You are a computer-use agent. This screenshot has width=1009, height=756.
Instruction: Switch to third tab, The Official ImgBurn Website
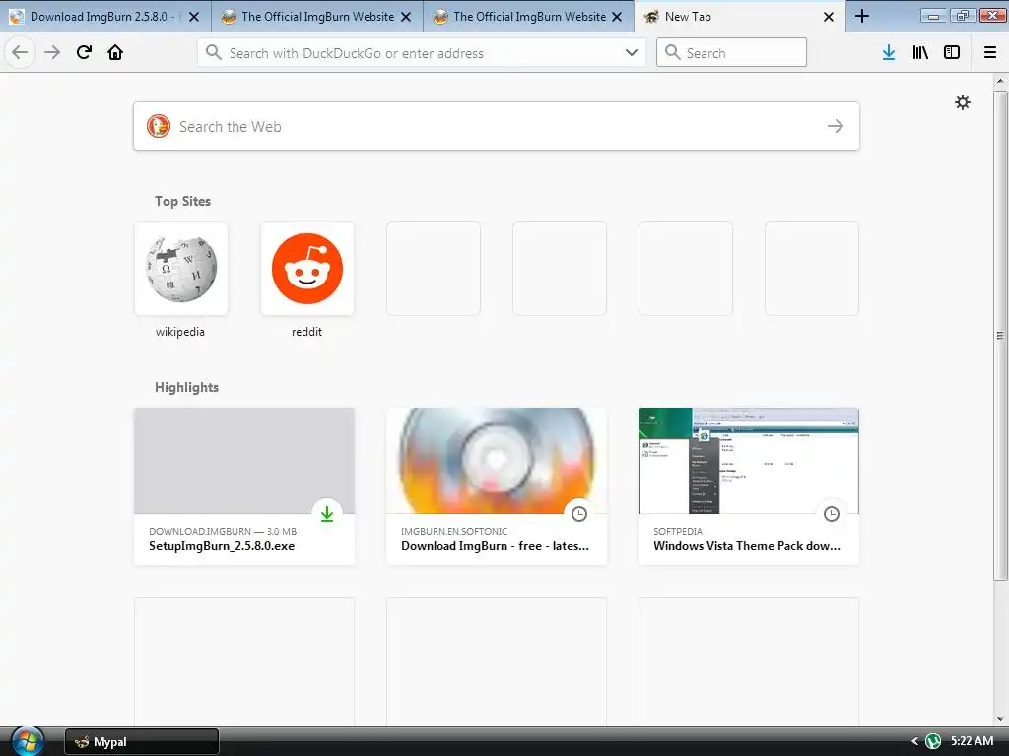(529, 17)
